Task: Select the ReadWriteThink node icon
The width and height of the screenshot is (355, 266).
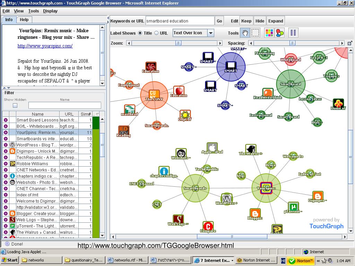Action: tap(268, 93)
